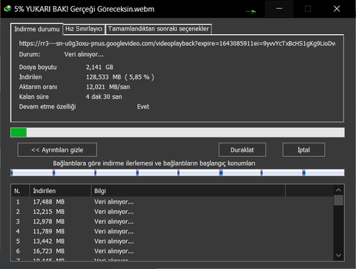Click Dosya boyutu label
This screenshot has width=356, height=269.
click(x=38, y=67)
